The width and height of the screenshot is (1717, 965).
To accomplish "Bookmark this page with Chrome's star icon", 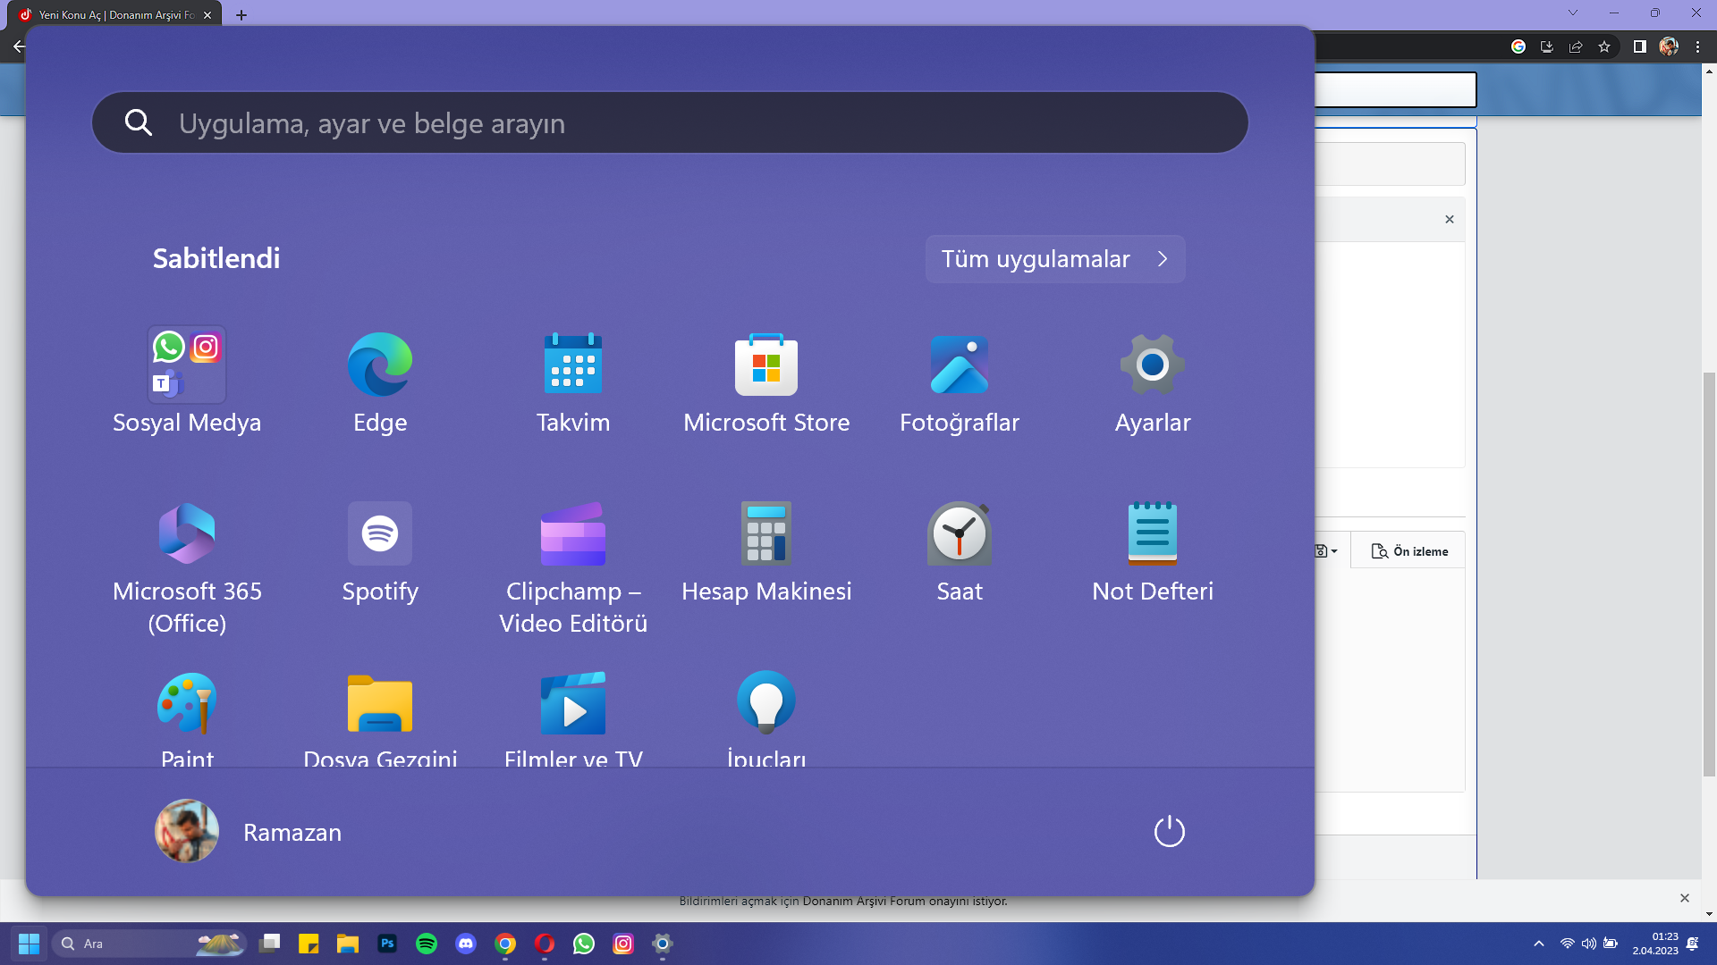I will 1604,46.
